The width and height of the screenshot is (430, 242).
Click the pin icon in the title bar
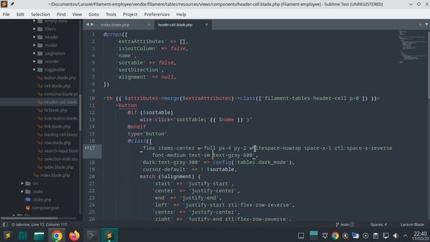[12, 4]
